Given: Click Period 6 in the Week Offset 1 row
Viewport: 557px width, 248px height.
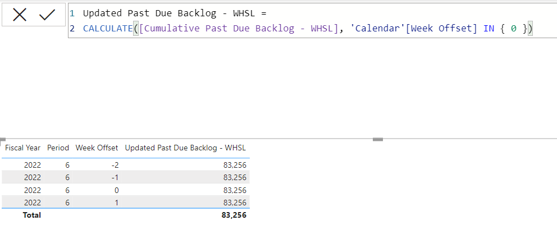Looking at the screenshot, I should click(x=67, y=203).
